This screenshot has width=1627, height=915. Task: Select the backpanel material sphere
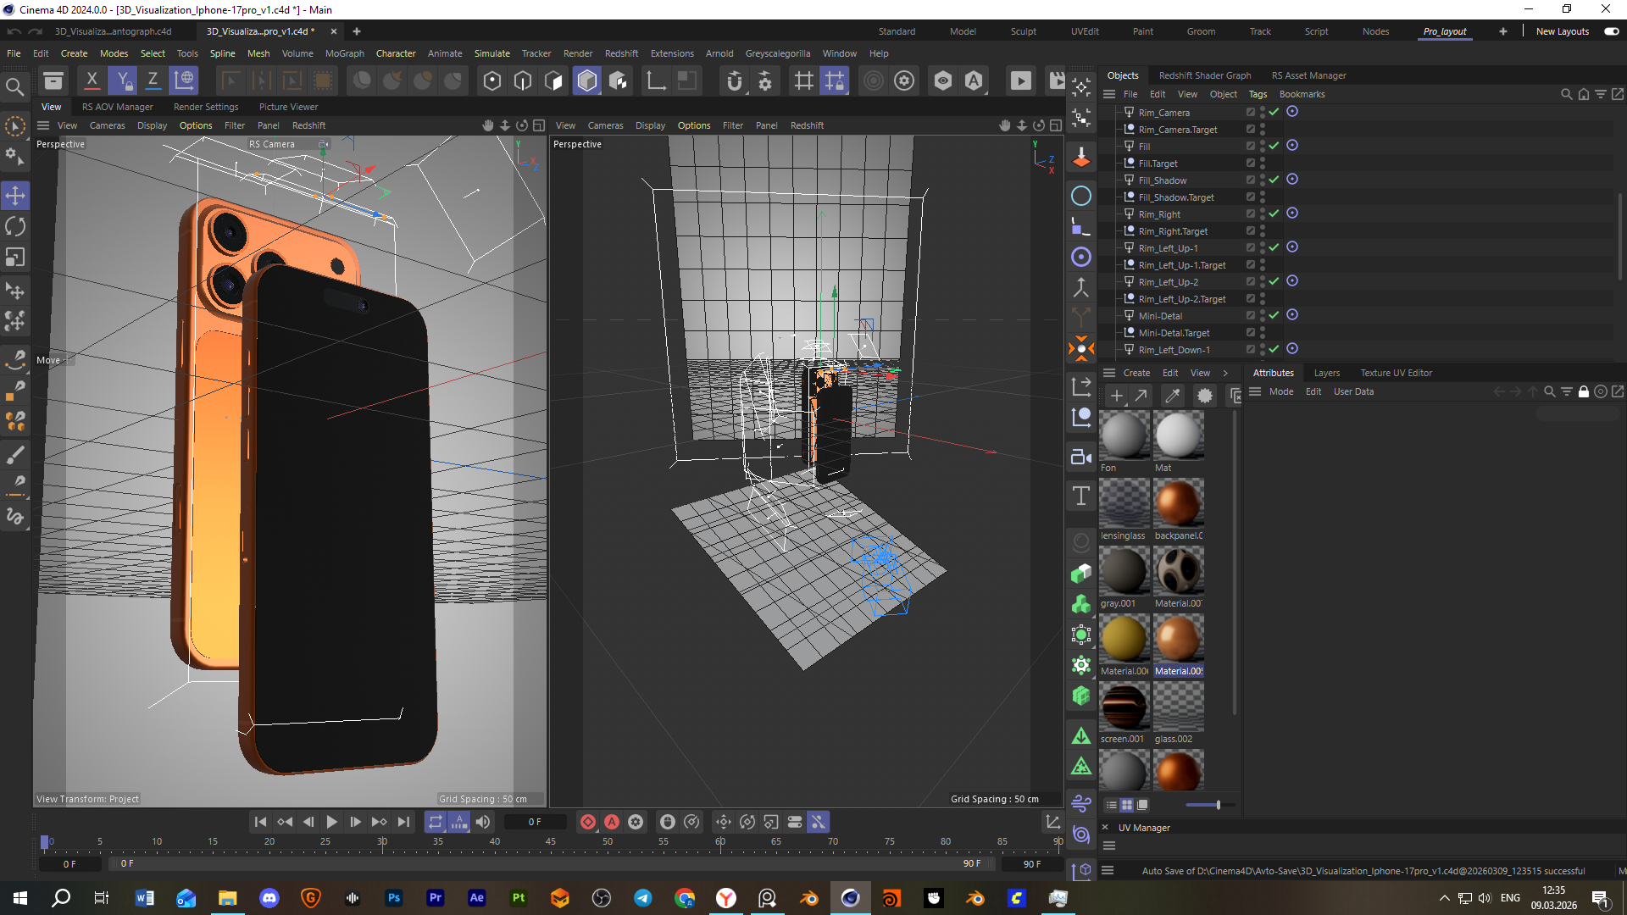point(1178,503)
